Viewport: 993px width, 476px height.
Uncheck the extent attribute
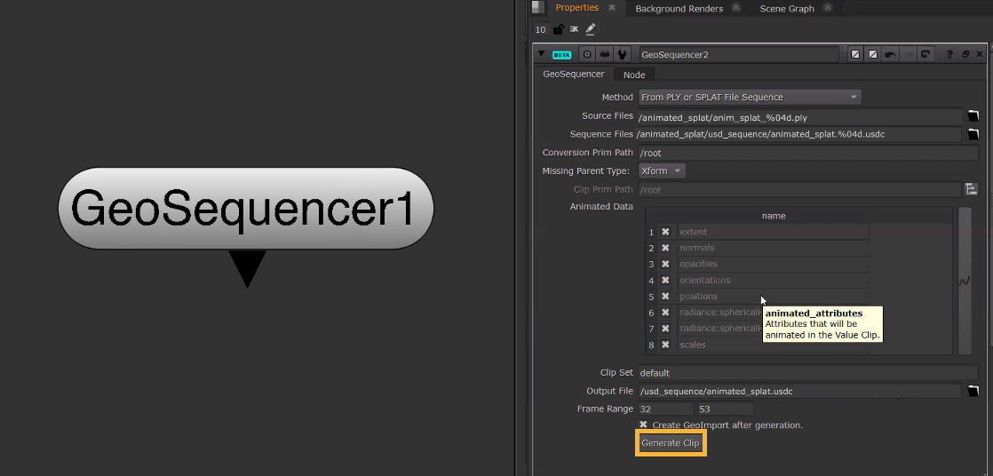(x=665, y=232)
